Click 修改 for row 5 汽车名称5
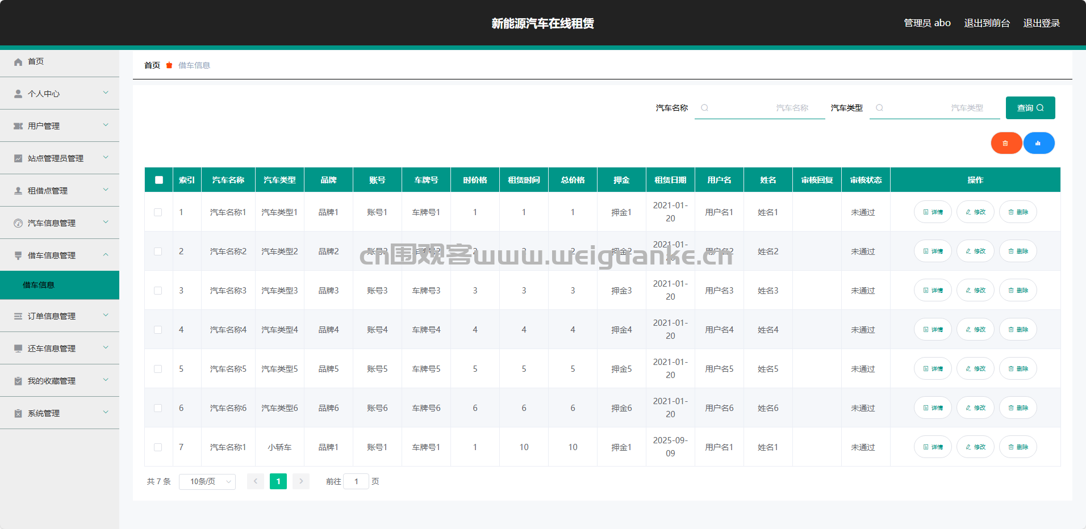Image resolution: width=1086 pixels, height=529 pixels. tap(975, 368)
